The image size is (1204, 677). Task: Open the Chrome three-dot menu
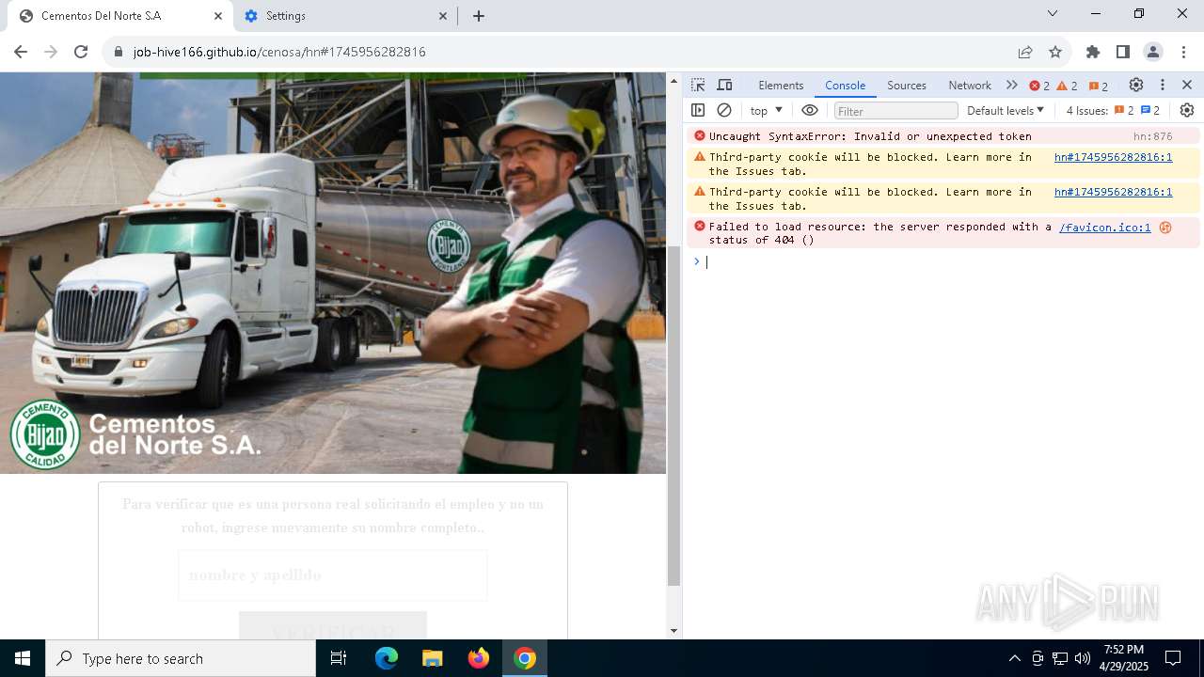pos(1182,52)
